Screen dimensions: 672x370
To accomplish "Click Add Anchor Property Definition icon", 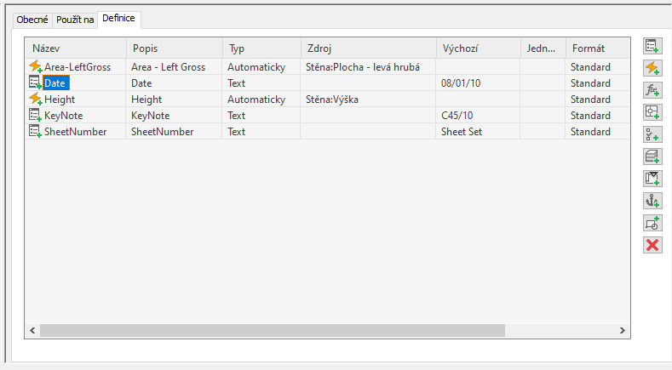I will point(652,201).
